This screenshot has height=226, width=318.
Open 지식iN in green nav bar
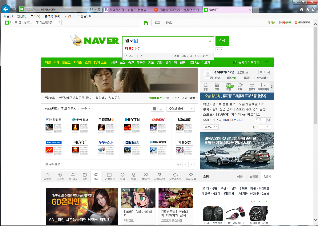(78, 62)
